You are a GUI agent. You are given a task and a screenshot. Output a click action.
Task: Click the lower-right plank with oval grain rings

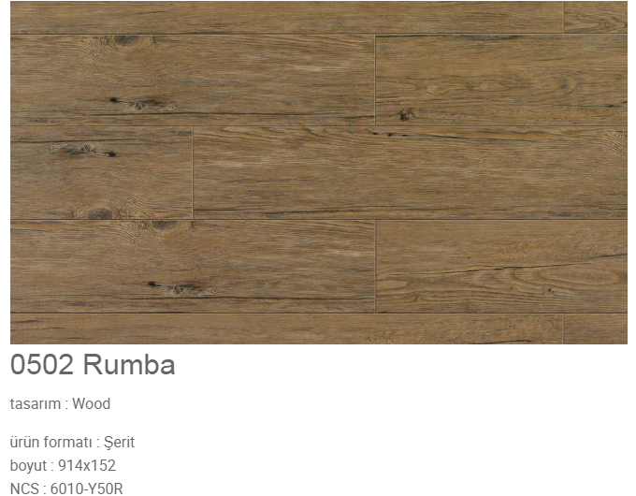(501, 267)
